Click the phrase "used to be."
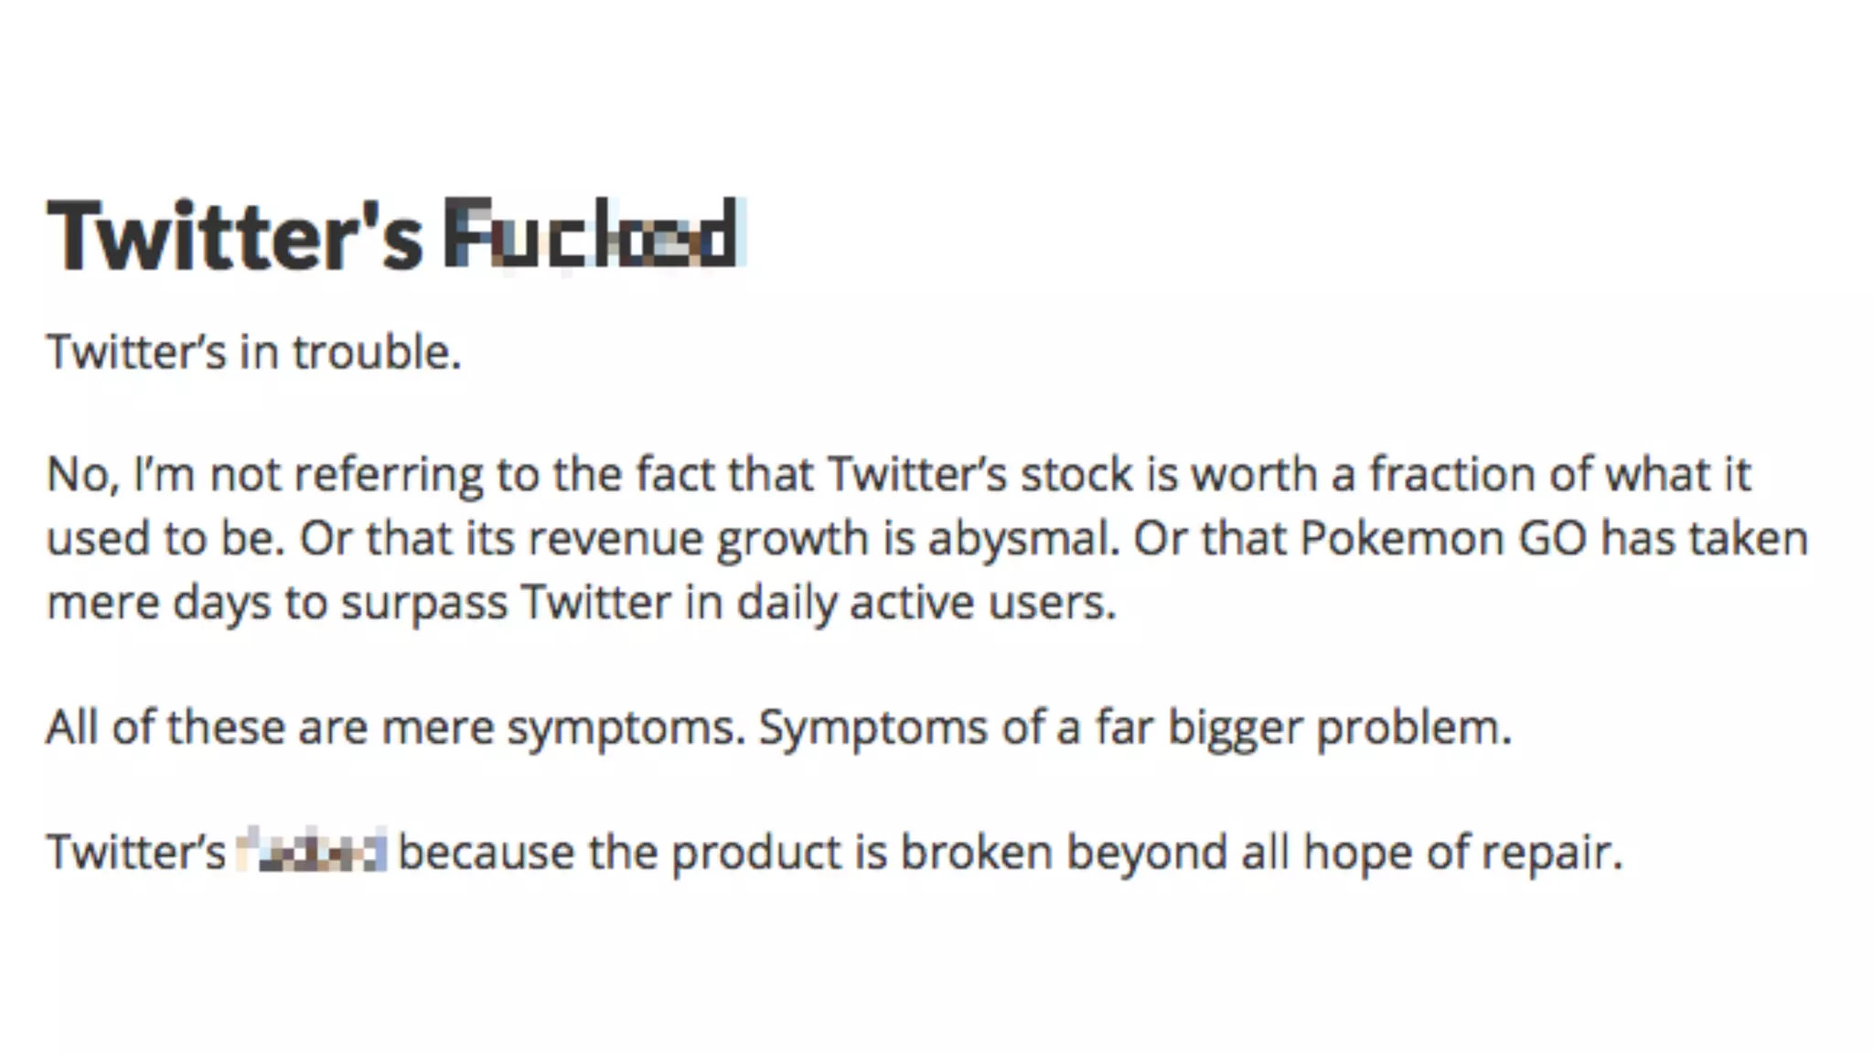The image size is (1873, 1054). click(x=166, y=538)
